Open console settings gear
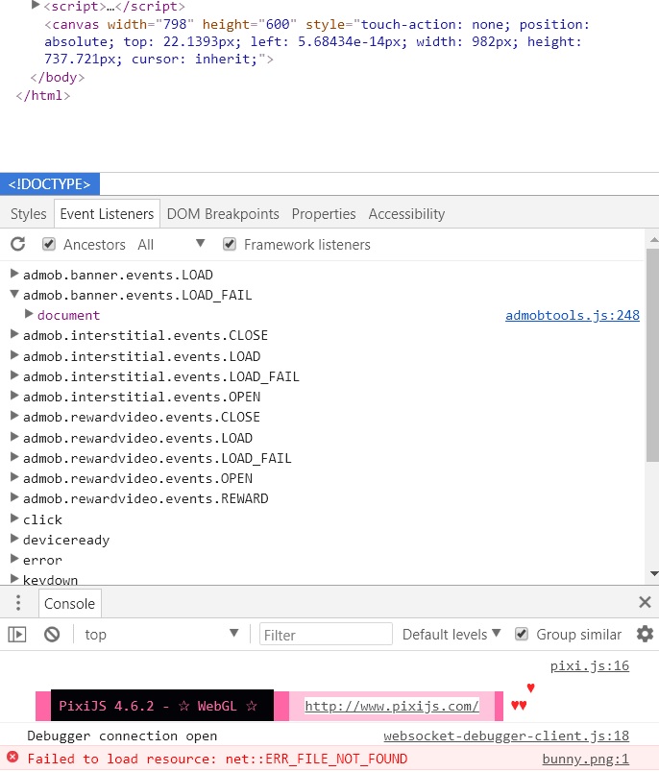 pyautogui.click(x=645, y=634)
